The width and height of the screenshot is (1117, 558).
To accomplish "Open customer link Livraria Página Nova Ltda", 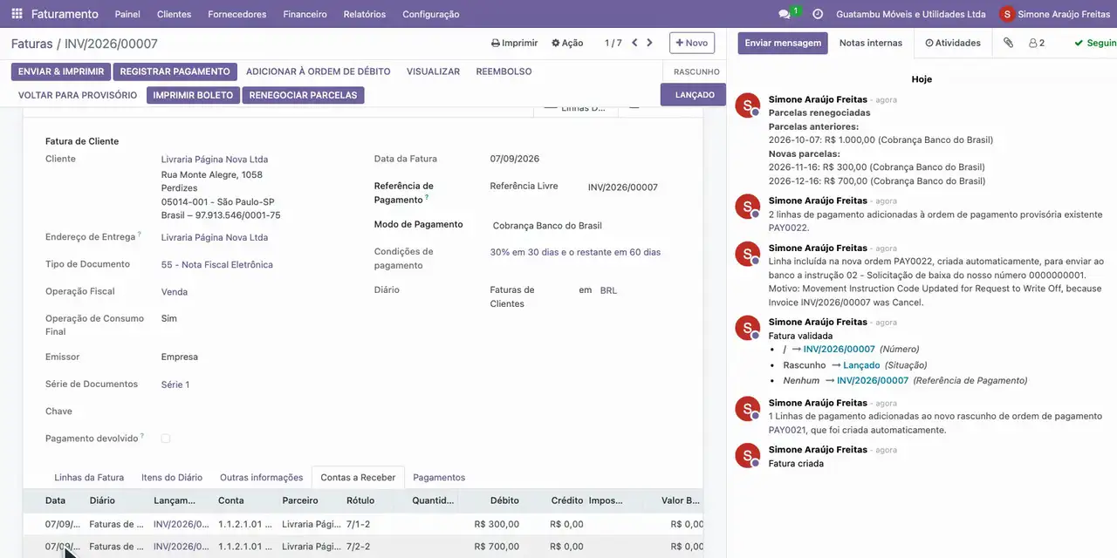I will pos(215,160).
